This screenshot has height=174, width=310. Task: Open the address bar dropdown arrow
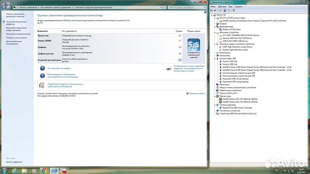161,7
